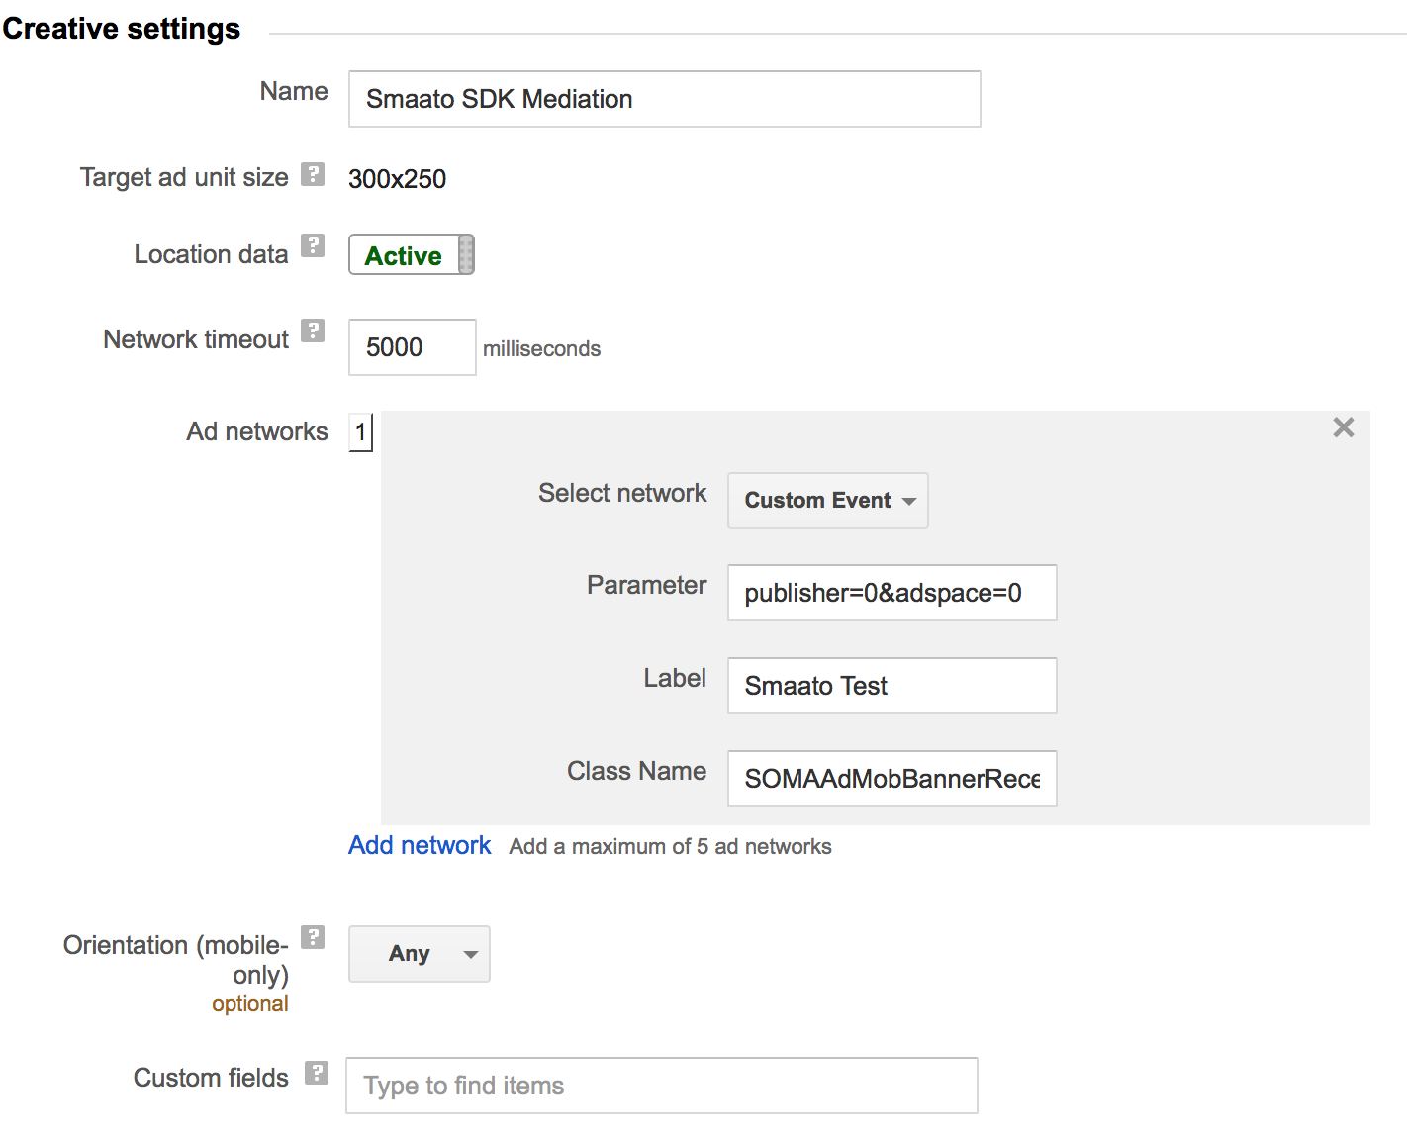1407x1136 pixels.
Task: Click the Add network link
Action: [x=420, y=845]
